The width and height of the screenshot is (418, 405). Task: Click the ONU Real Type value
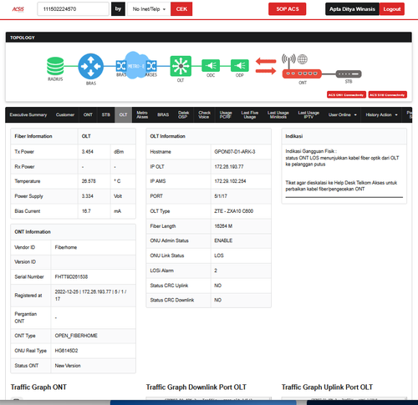click(66, 351)
